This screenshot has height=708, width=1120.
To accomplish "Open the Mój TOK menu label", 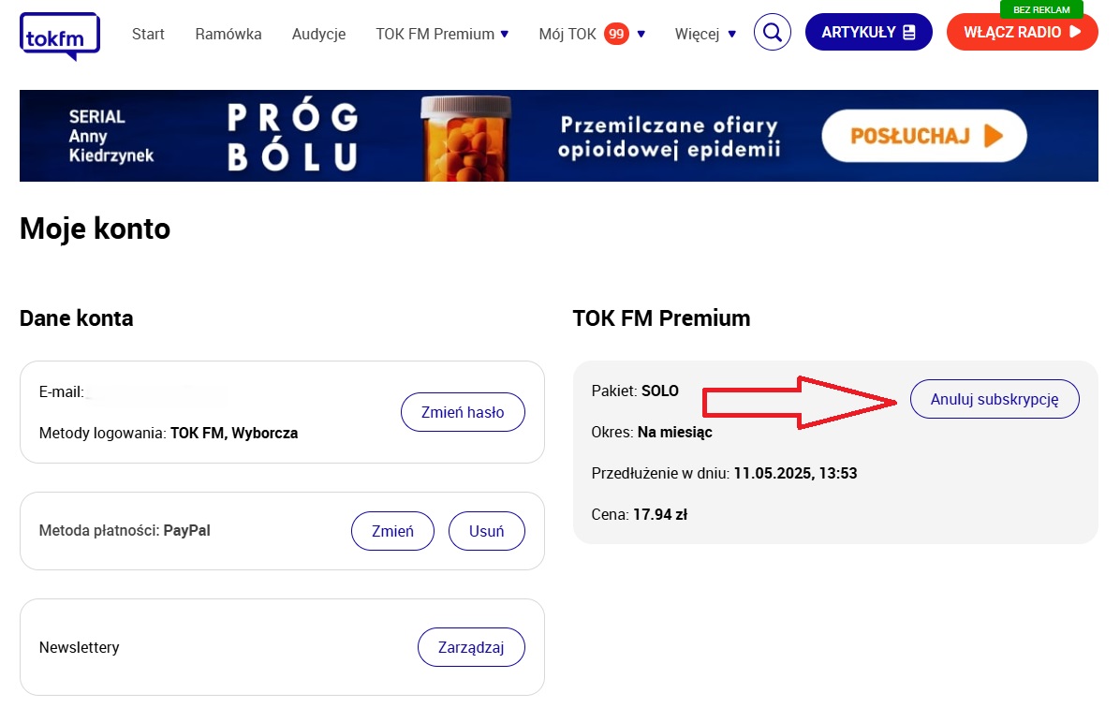I will pos(567,35).
